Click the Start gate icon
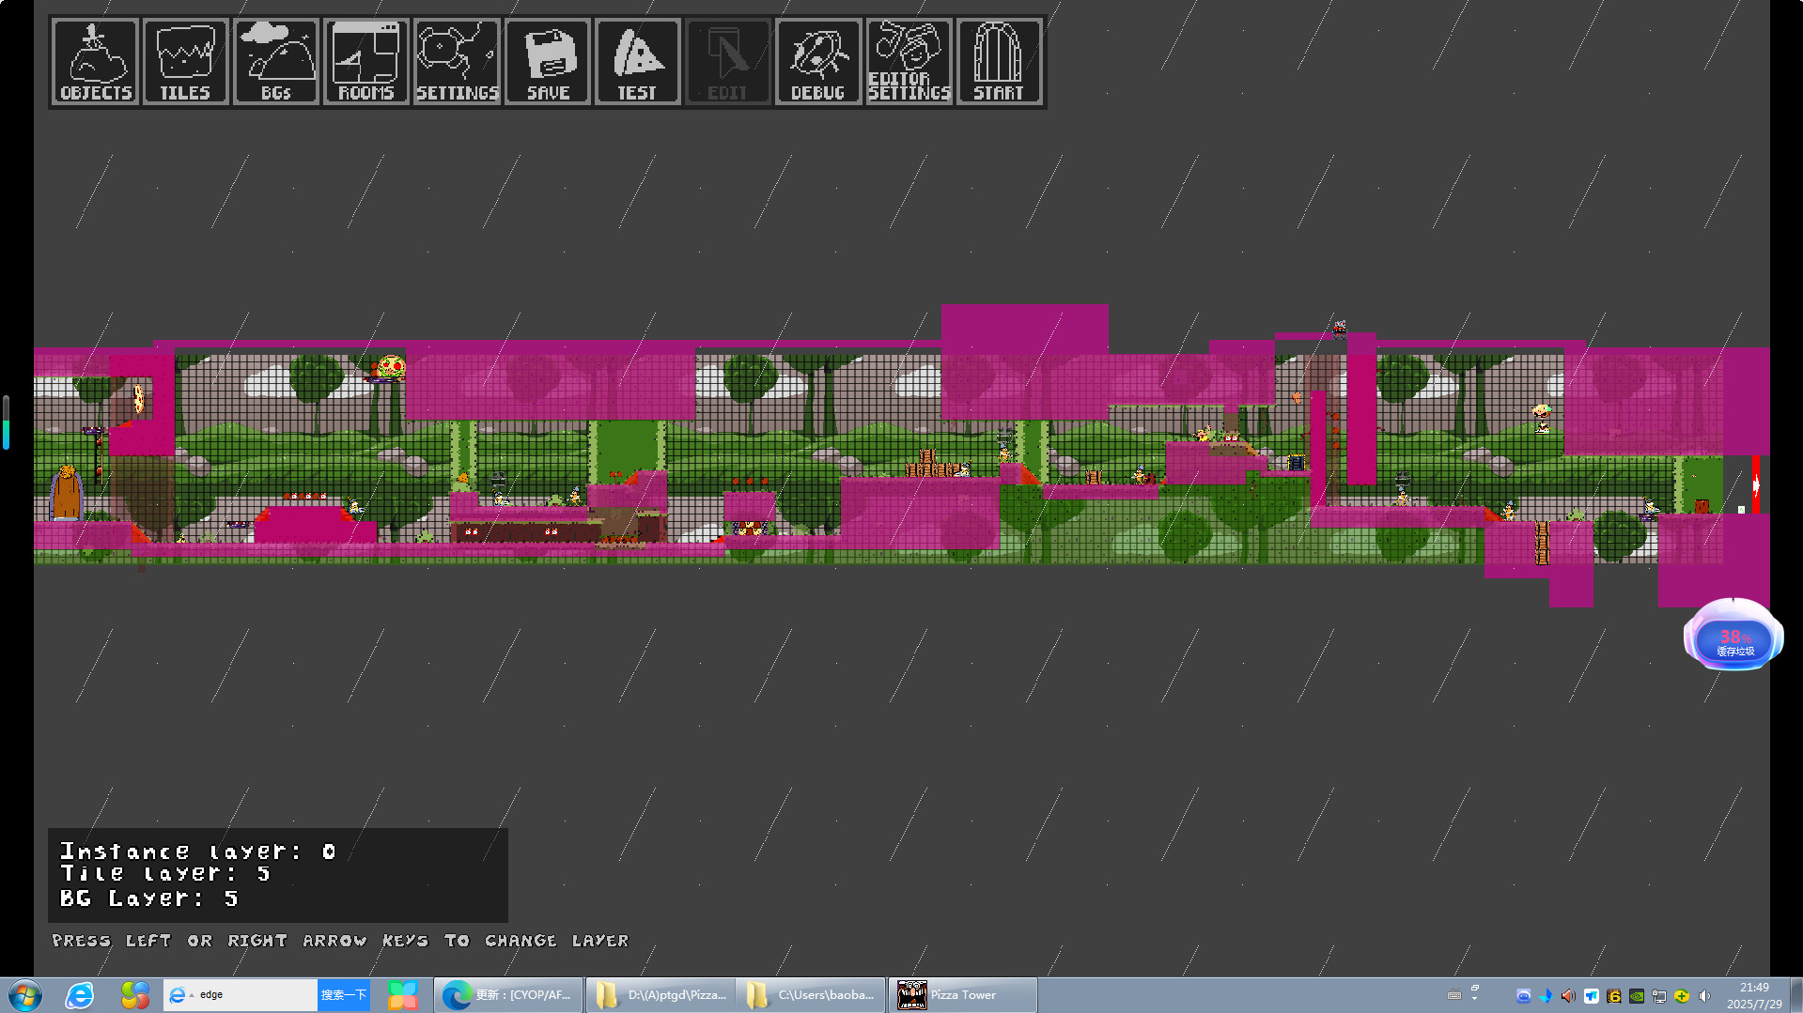This screenshot has height=1013, width=1803. pyautogui.click(x=998, y=62)
